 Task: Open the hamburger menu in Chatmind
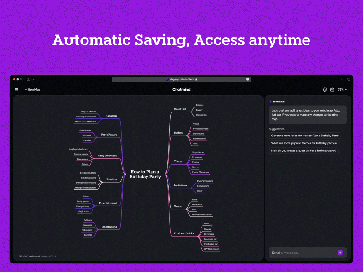[16, 89]
